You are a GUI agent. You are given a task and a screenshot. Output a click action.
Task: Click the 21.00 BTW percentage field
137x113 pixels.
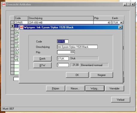click(75, 65)
